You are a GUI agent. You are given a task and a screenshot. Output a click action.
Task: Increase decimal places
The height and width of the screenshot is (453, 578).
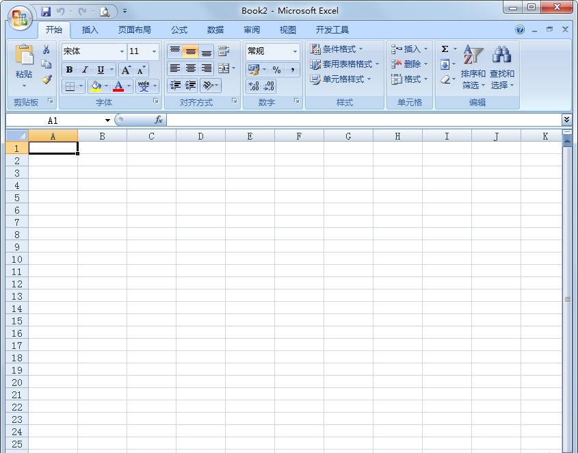(x=253, y=86)
